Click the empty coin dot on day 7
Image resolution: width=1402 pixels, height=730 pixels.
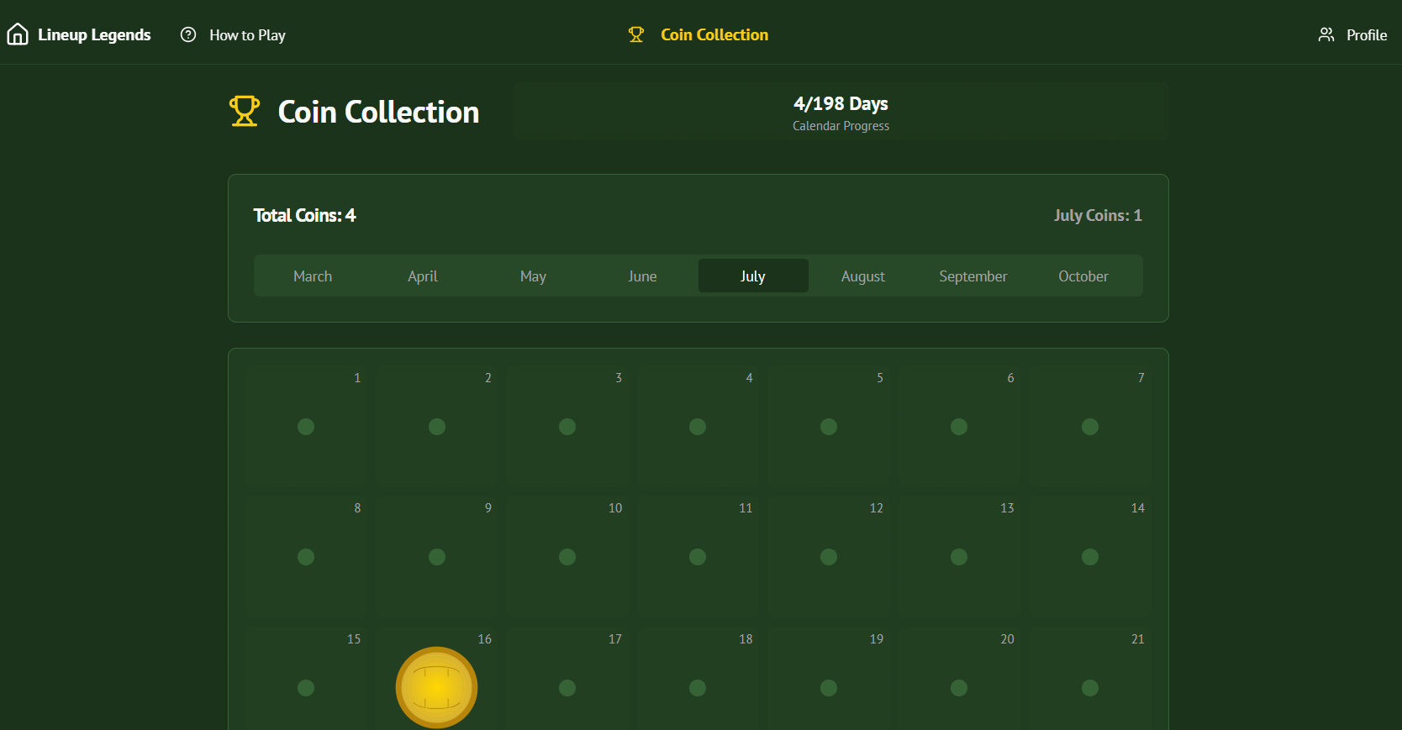point(1089,427)
